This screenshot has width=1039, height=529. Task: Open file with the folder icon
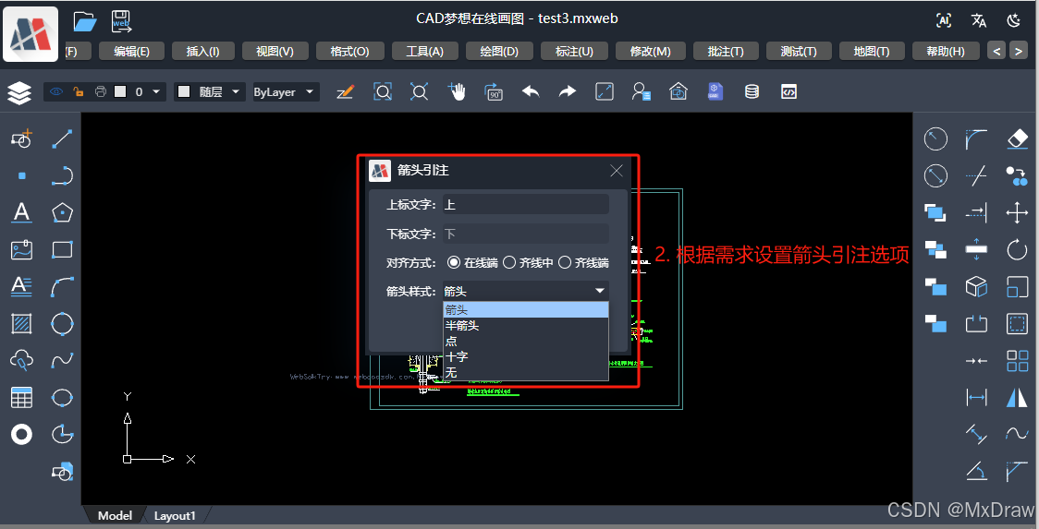pos(85,21)
